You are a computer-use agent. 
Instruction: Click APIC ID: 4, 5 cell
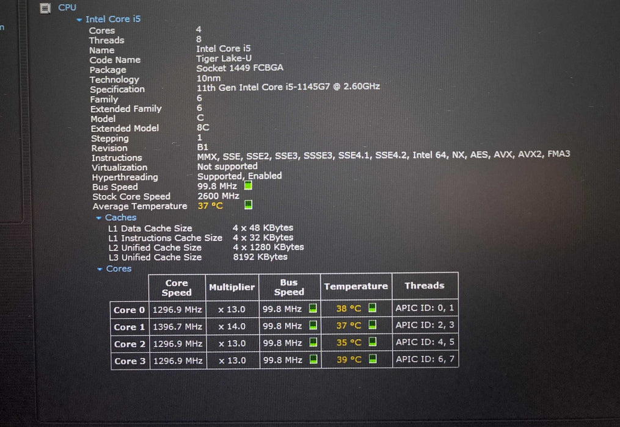pyautogui.click(x=425, y=342)
